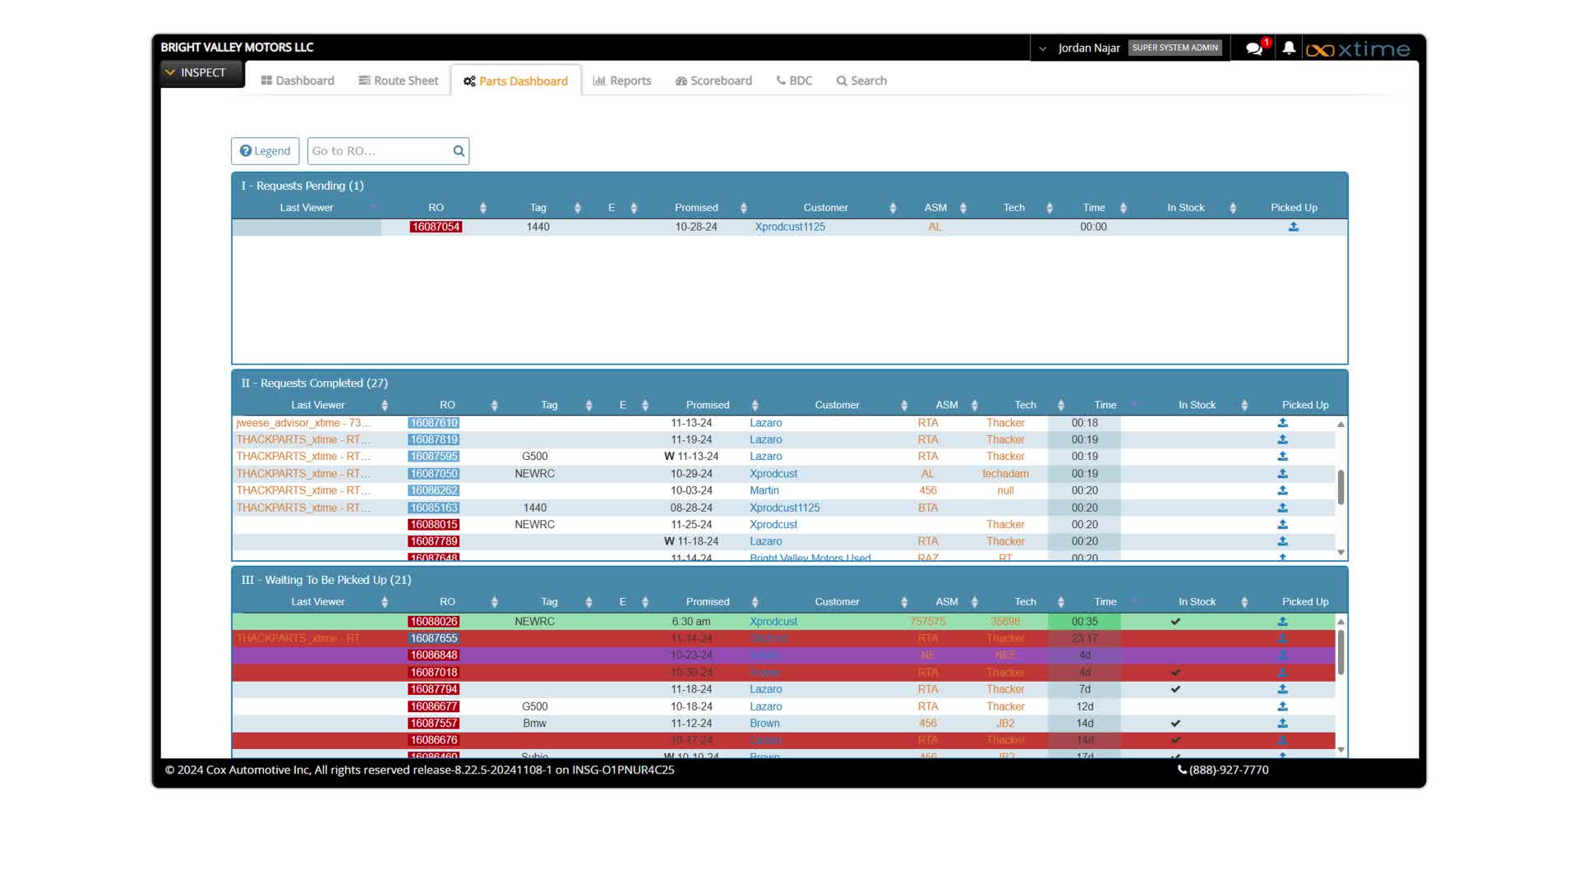Sort Requests Pending by RO column arrows
1578x887 pixels.
pyautogui.click(x=482, y=208)
